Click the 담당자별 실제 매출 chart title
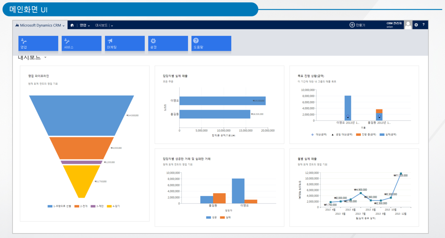445x238 pixels. coord(175,76)
